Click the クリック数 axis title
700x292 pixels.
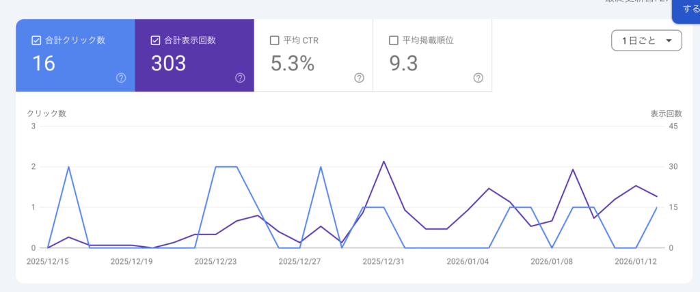46,114
